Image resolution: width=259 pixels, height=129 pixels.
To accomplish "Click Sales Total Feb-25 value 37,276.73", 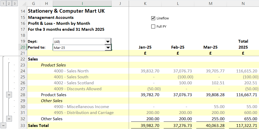I will pos(183,126).
